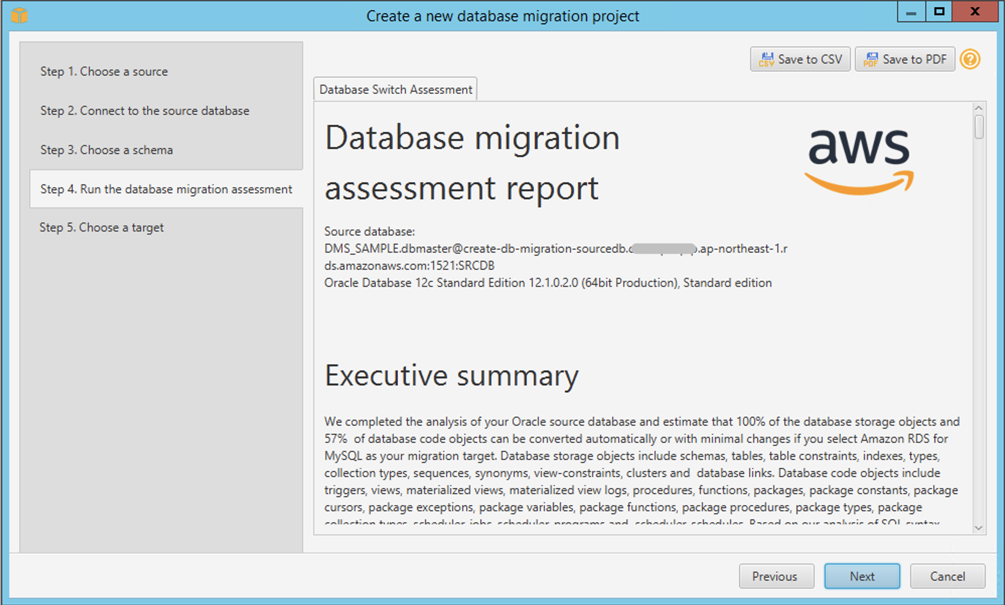Viewport: 1005px width, 605px height.
Task: Click the Save to PDF icon
Action: tap(905, 59)
